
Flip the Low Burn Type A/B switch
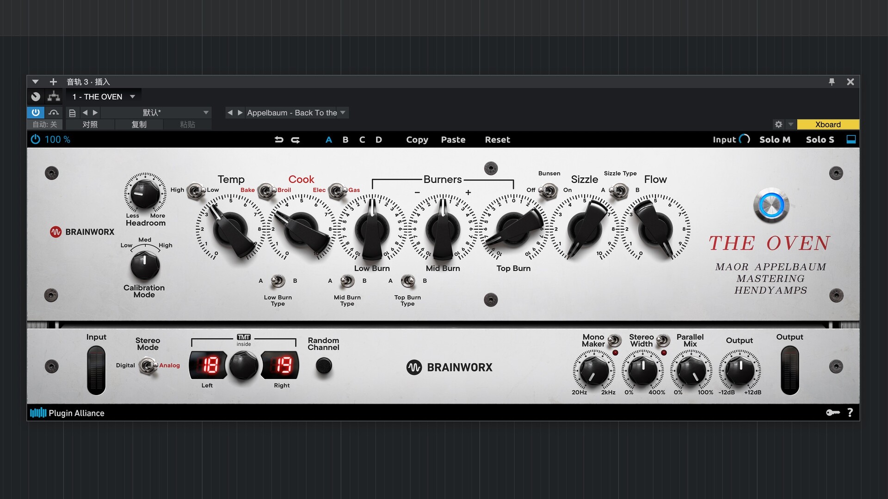point(278,280)
